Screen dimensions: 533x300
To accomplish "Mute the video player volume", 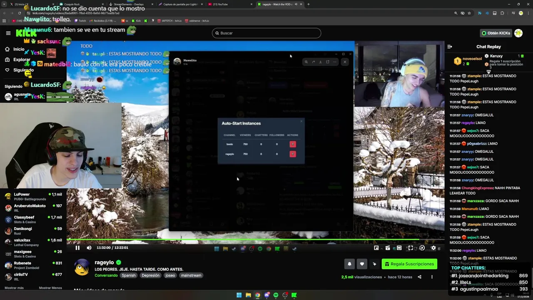I will pos(89,247).
